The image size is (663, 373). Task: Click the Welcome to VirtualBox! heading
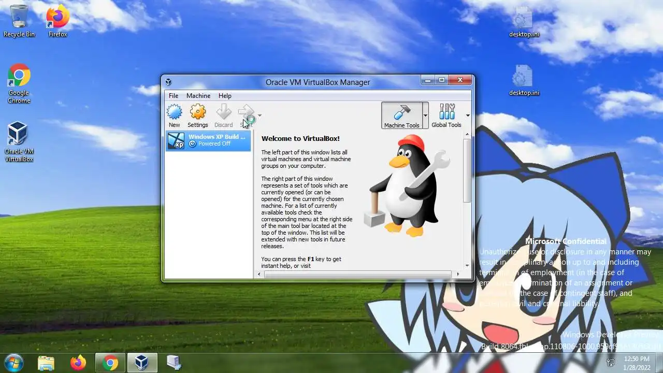point(300,139)
